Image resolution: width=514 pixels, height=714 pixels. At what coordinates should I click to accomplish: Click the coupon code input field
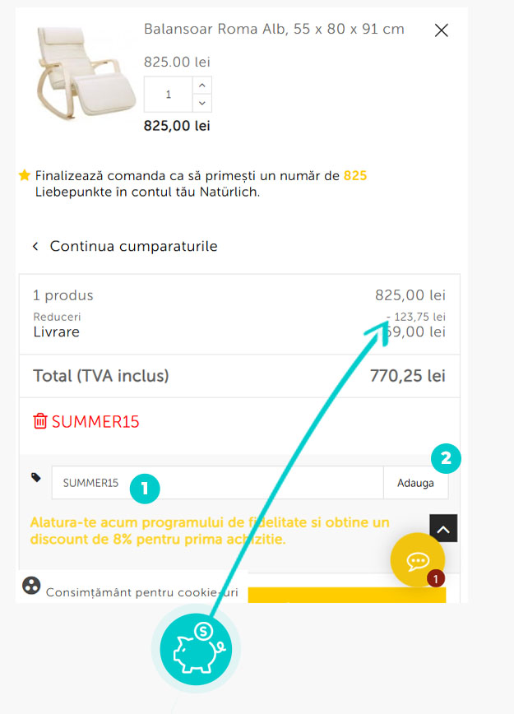point(217,483)
